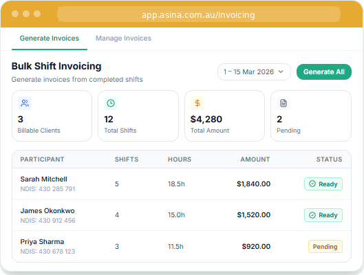Click the 18.5h hours value
This screenshot has height=275, width=364.
176,184
